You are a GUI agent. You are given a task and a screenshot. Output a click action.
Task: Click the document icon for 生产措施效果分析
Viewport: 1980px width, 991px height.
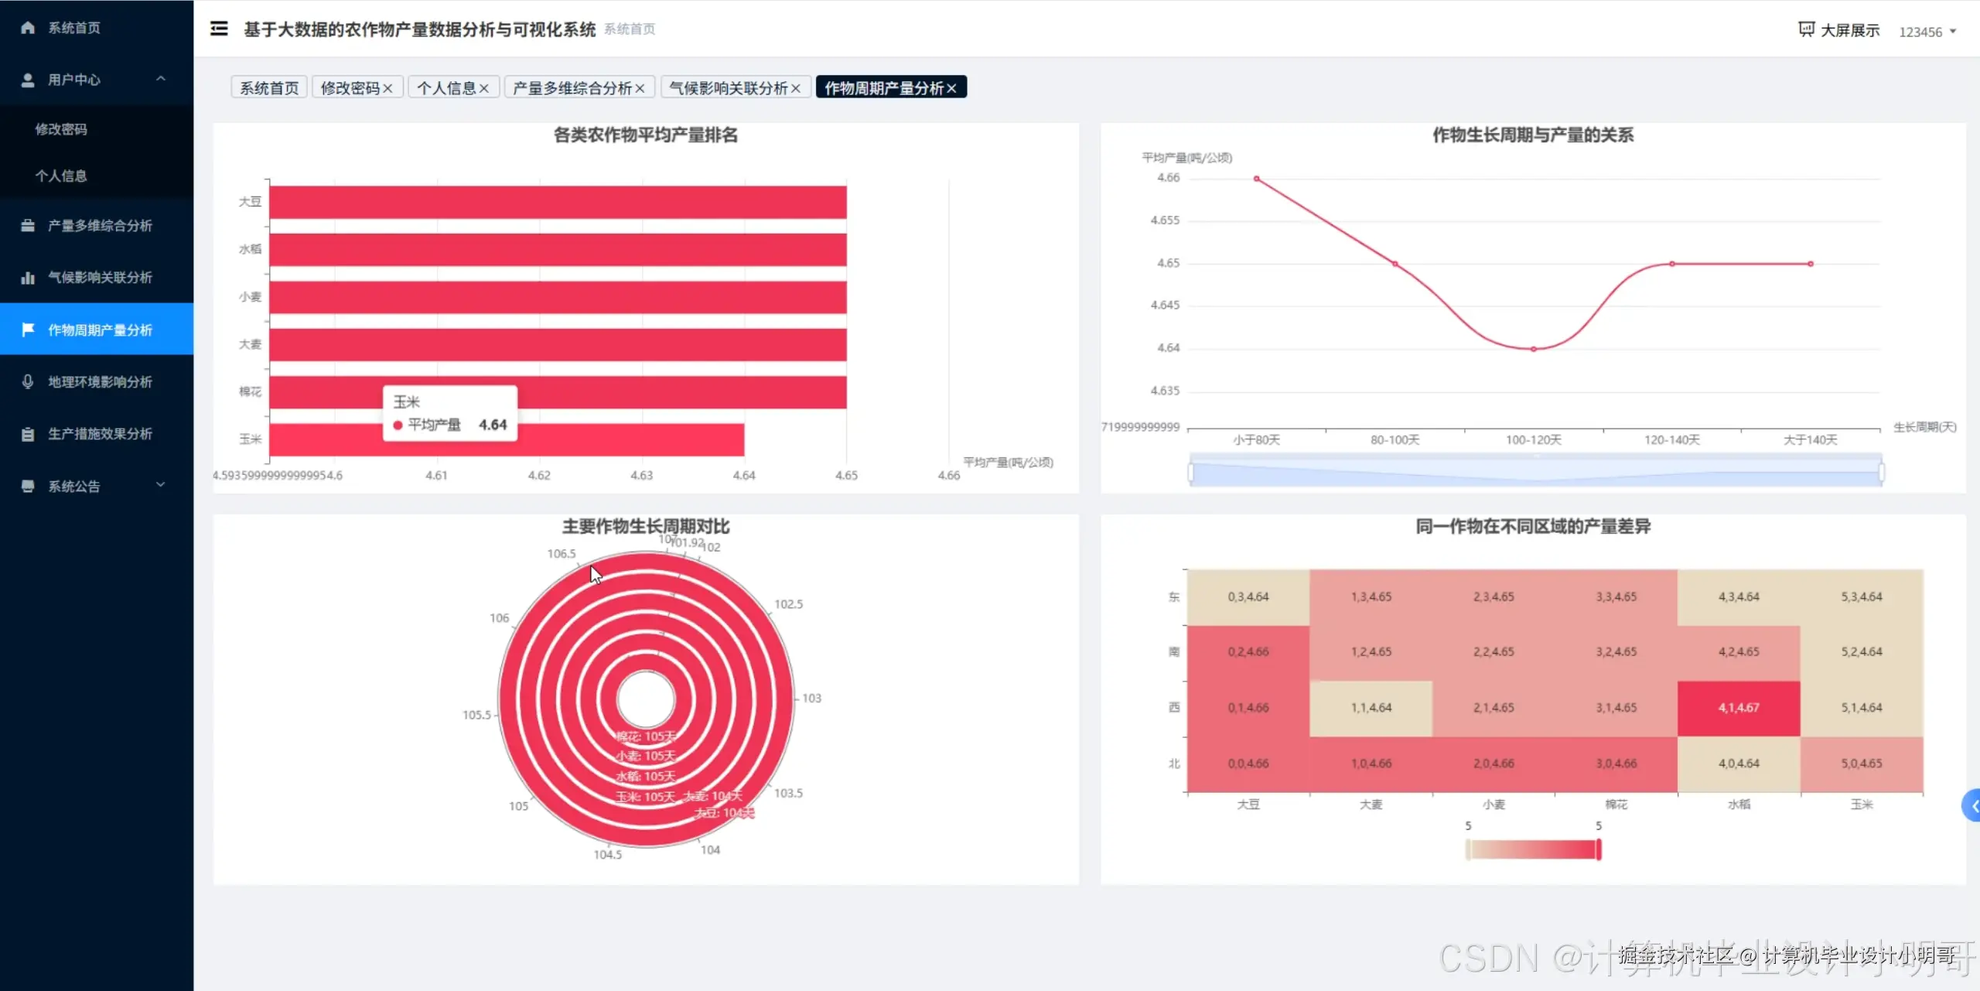click(27, 433)
